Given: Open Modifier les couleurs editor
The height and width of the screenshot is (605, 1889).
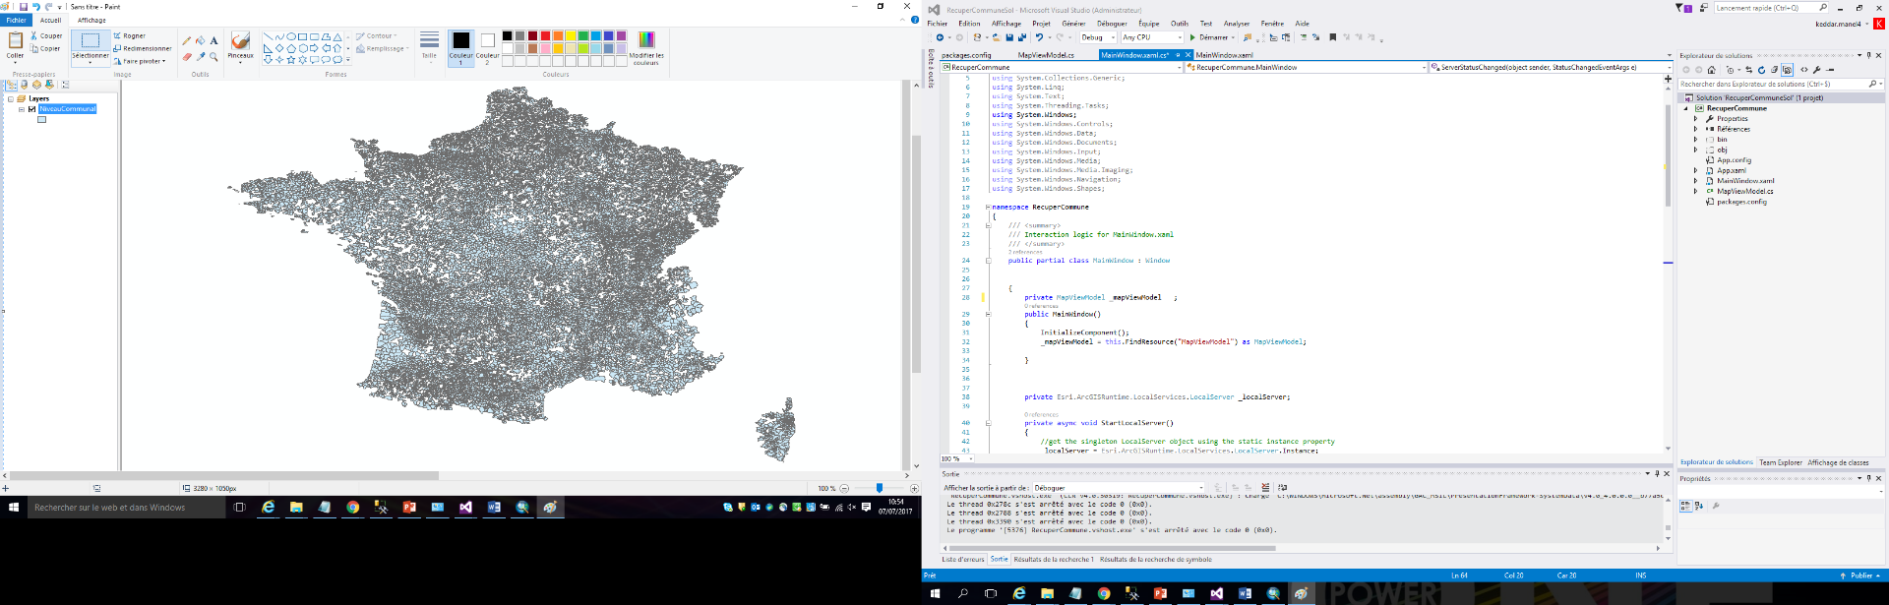Looking at the screenshot, I should [x=646, y=46].
